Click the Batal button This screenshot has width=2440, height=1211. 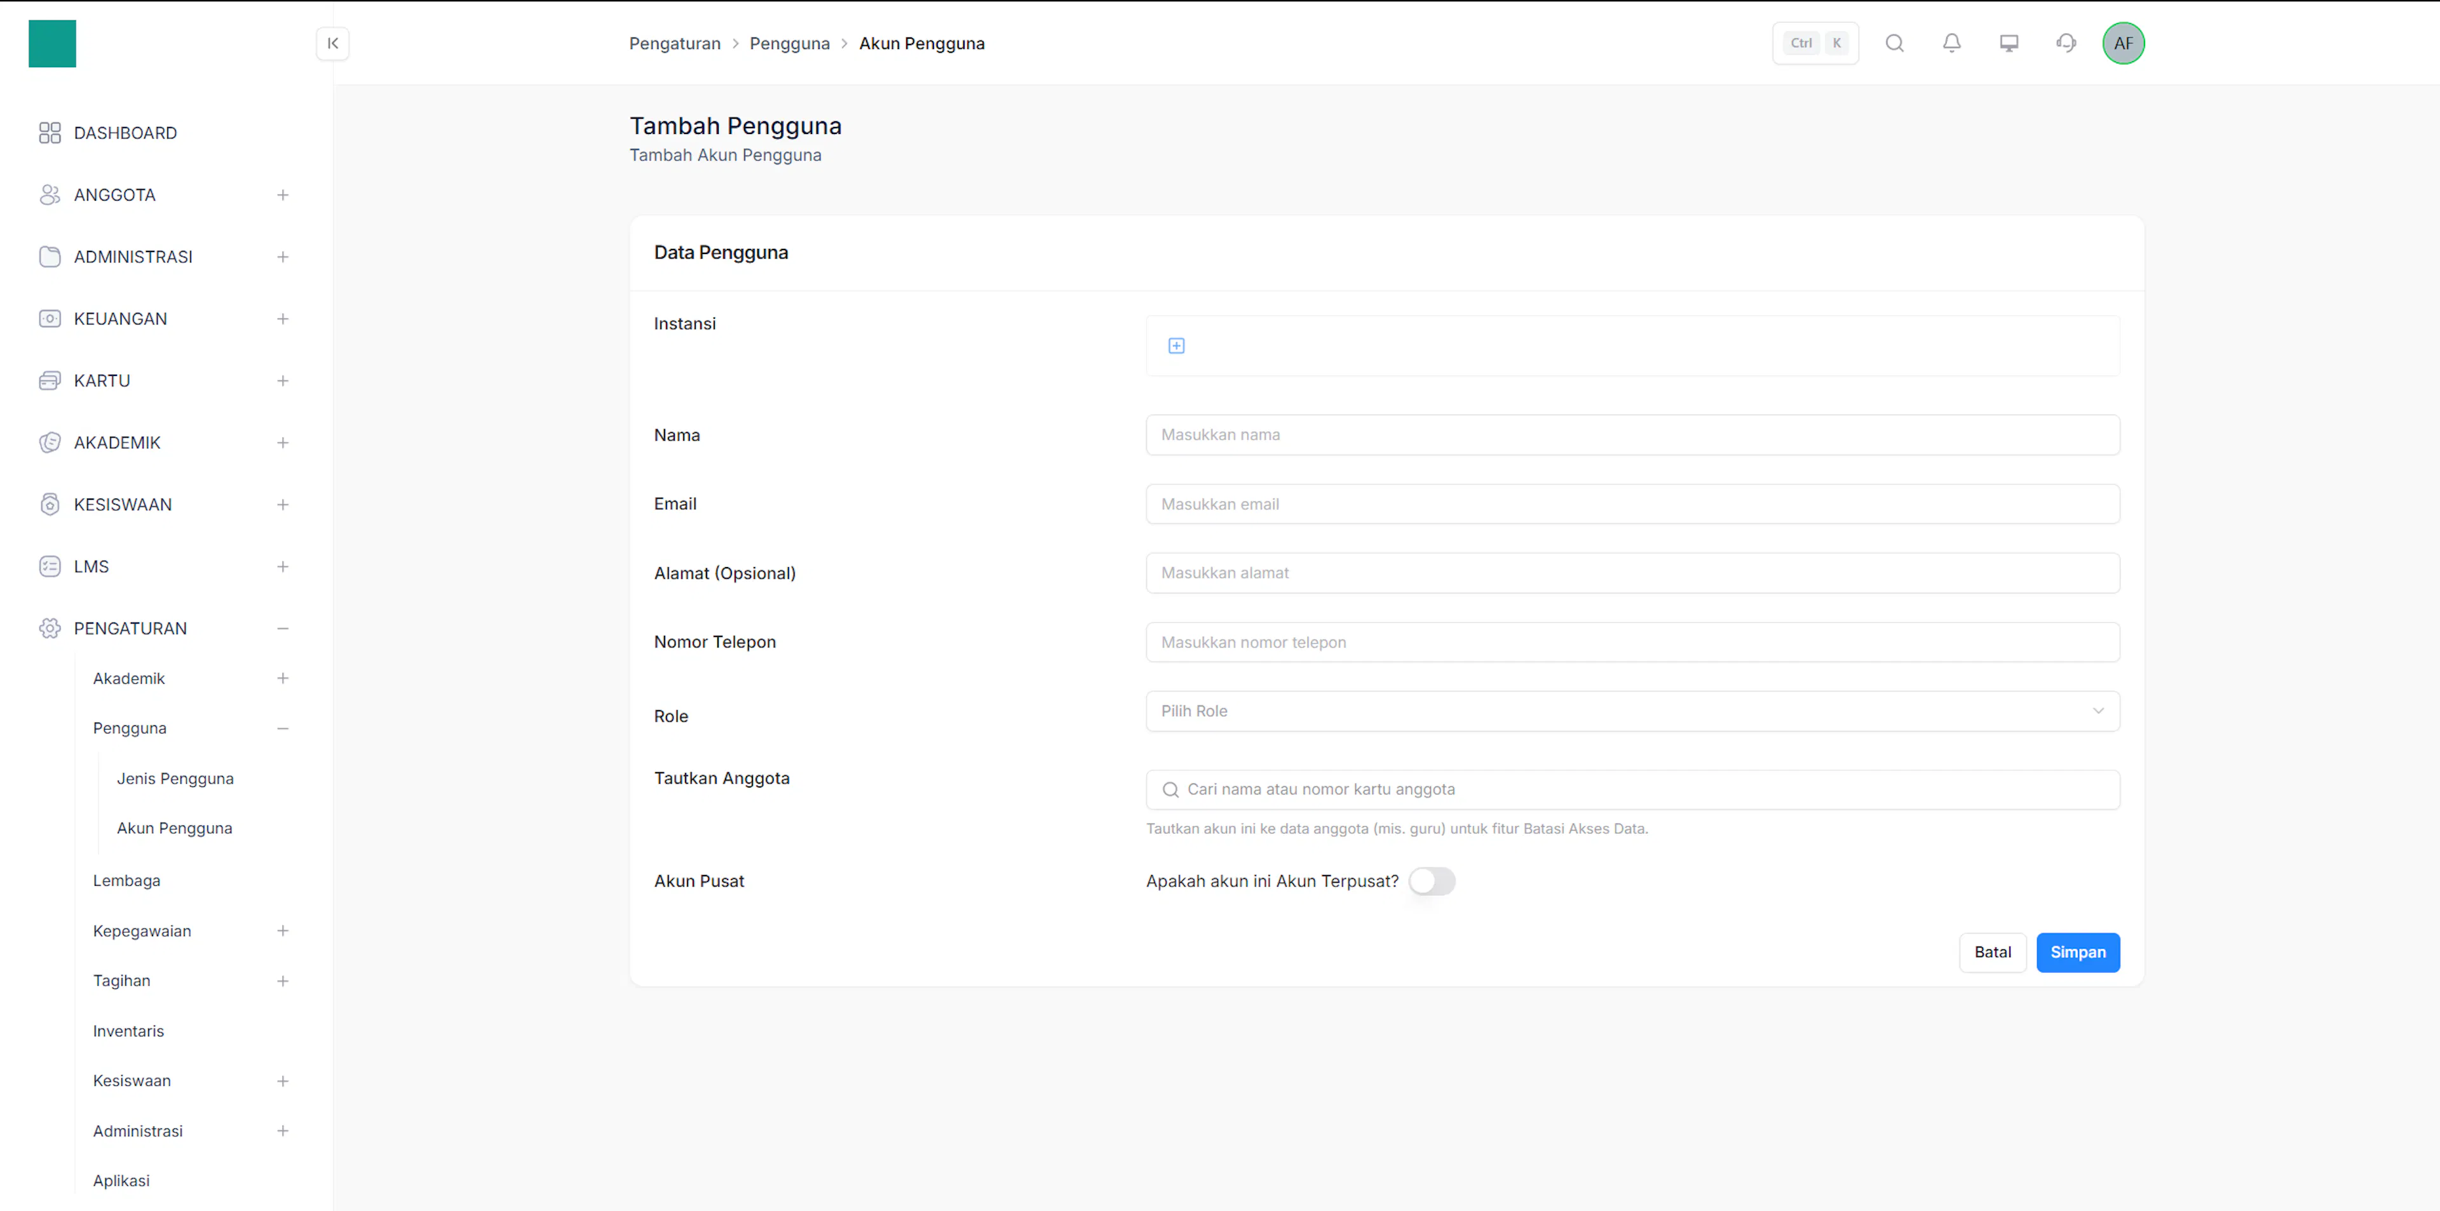tap(1992, 953)
